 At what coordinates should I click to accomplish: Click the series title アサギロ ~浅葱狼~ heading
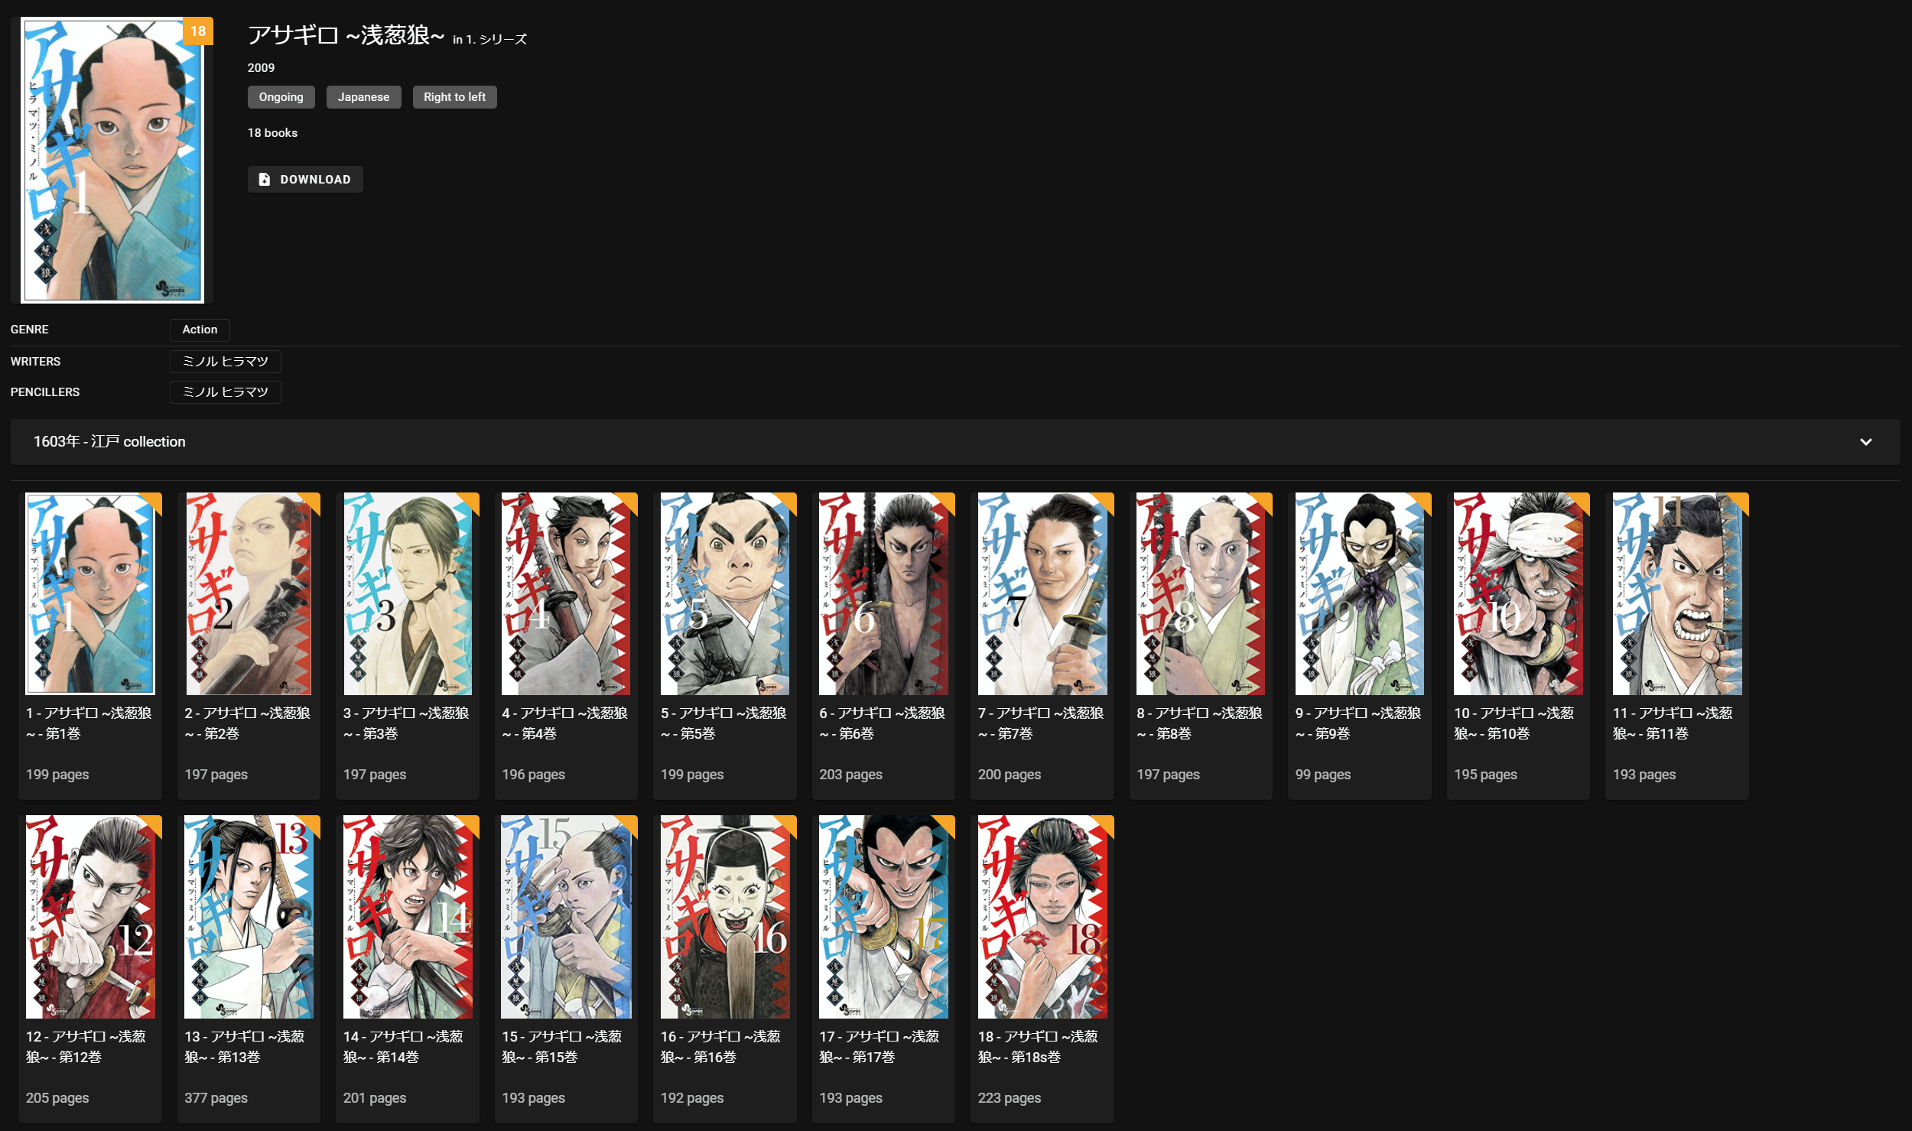[346, 35]
